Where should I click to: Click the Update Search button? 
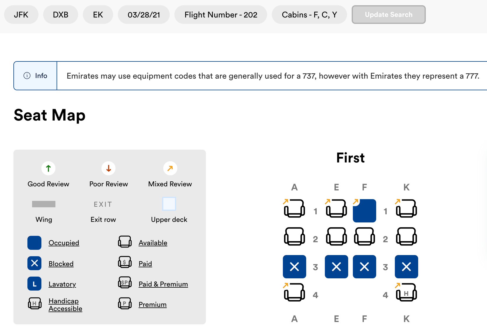388,15
